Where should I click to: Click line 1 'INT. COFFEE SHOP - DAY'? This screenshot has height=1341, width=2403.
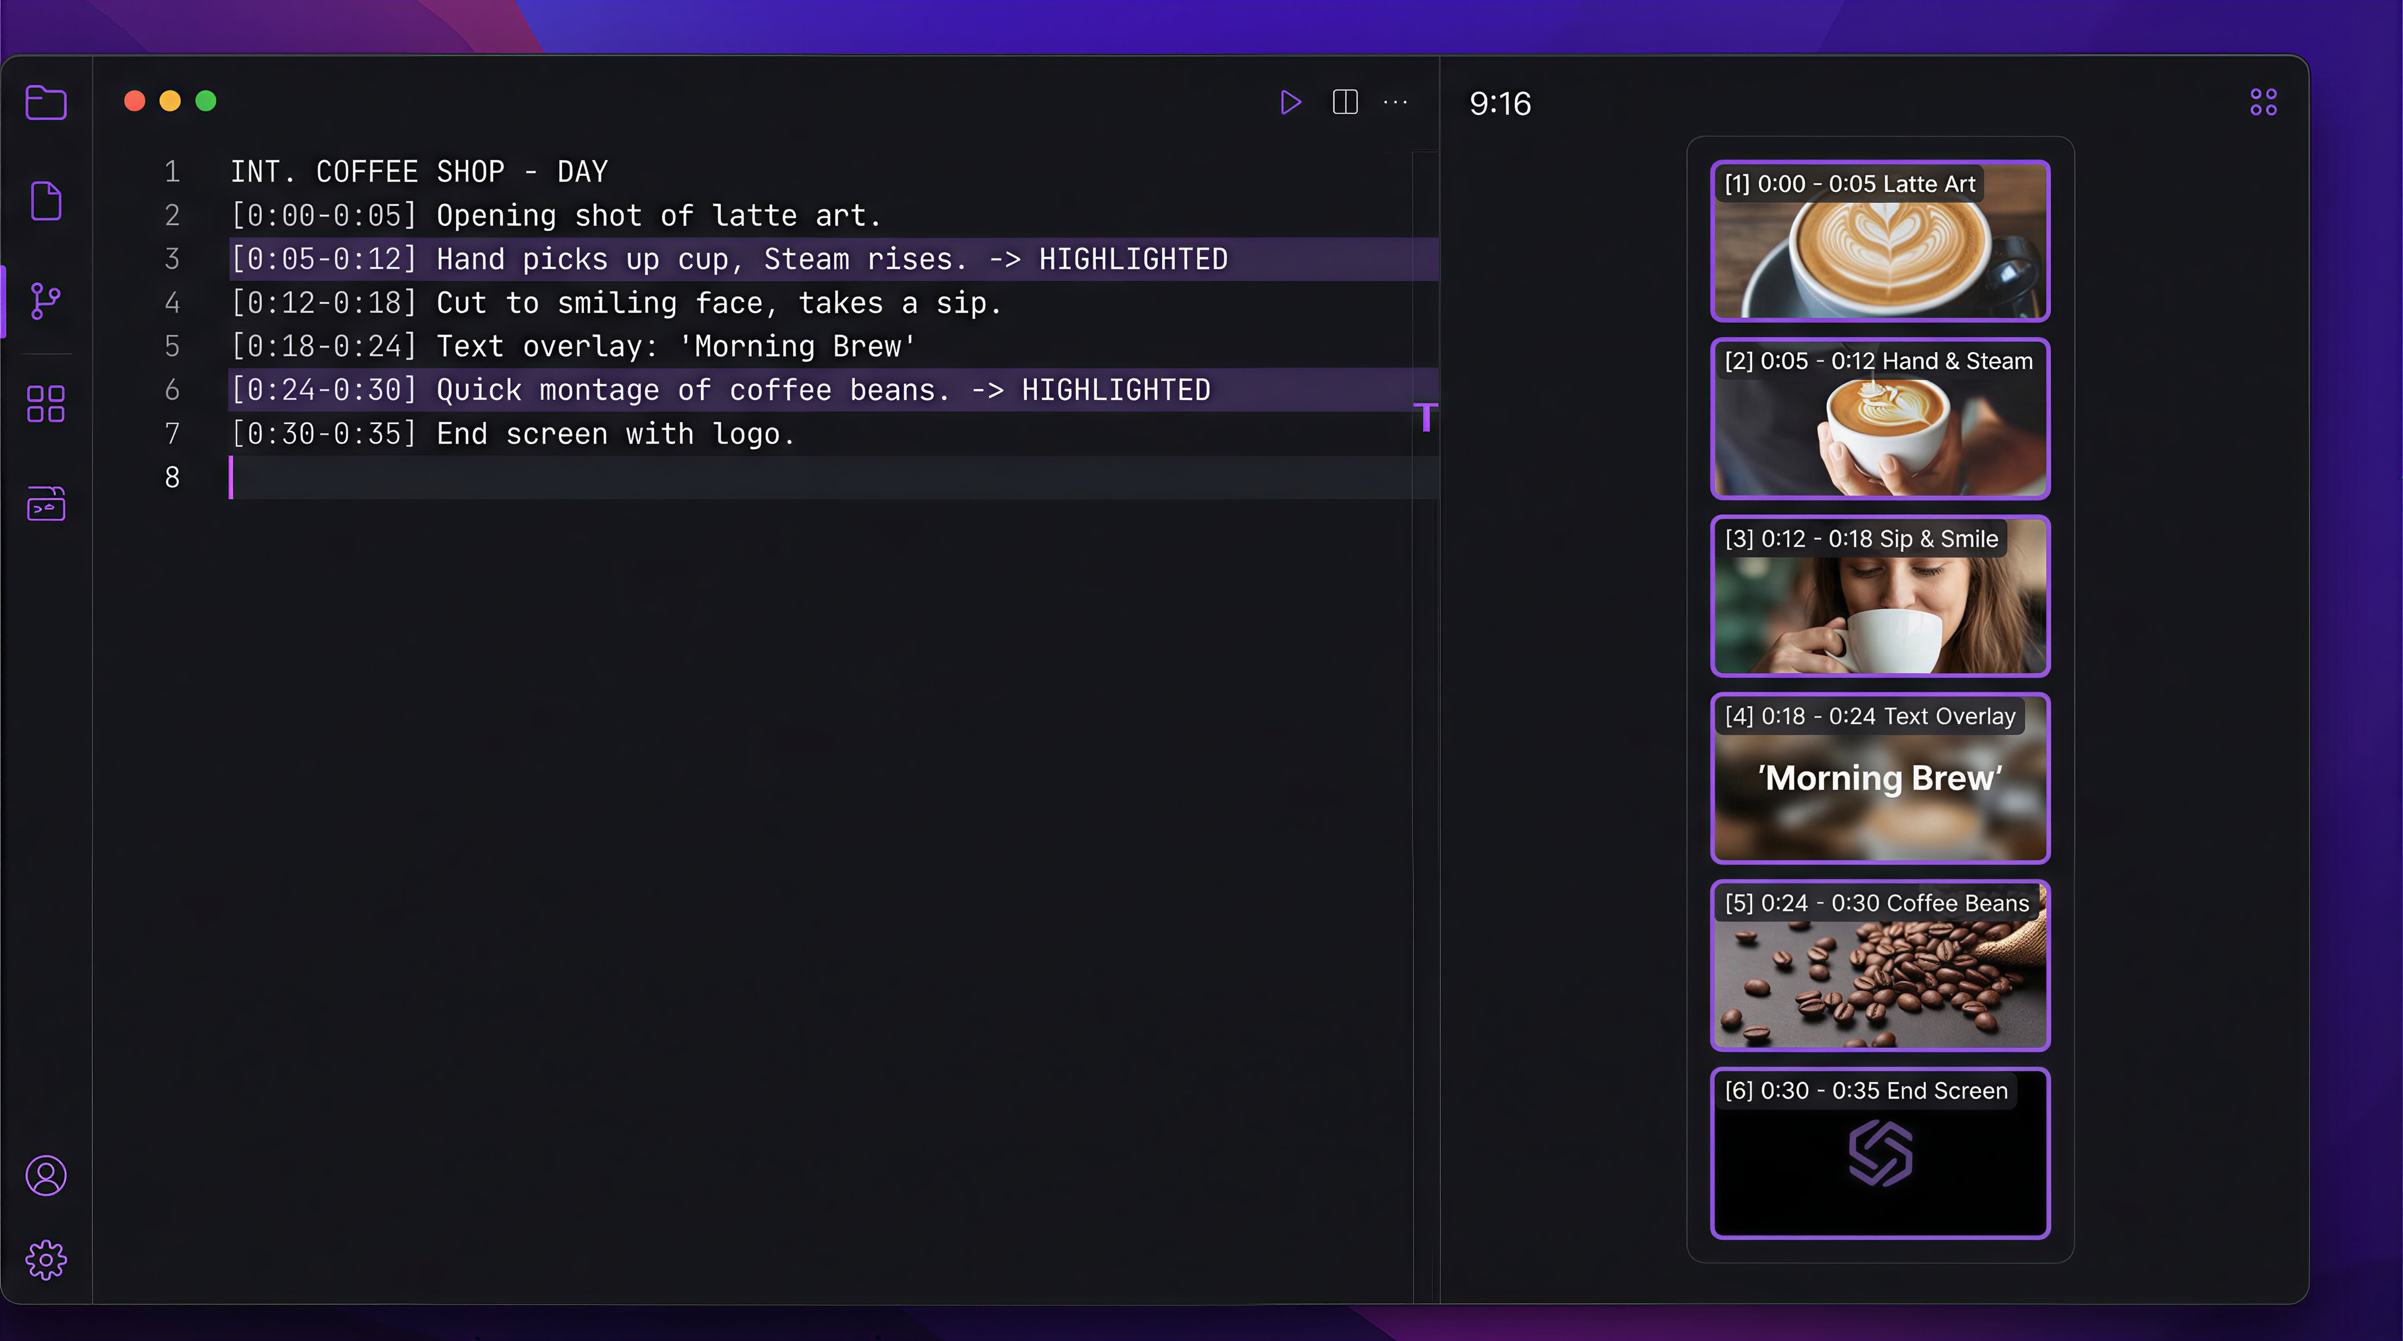pos(419,172)
